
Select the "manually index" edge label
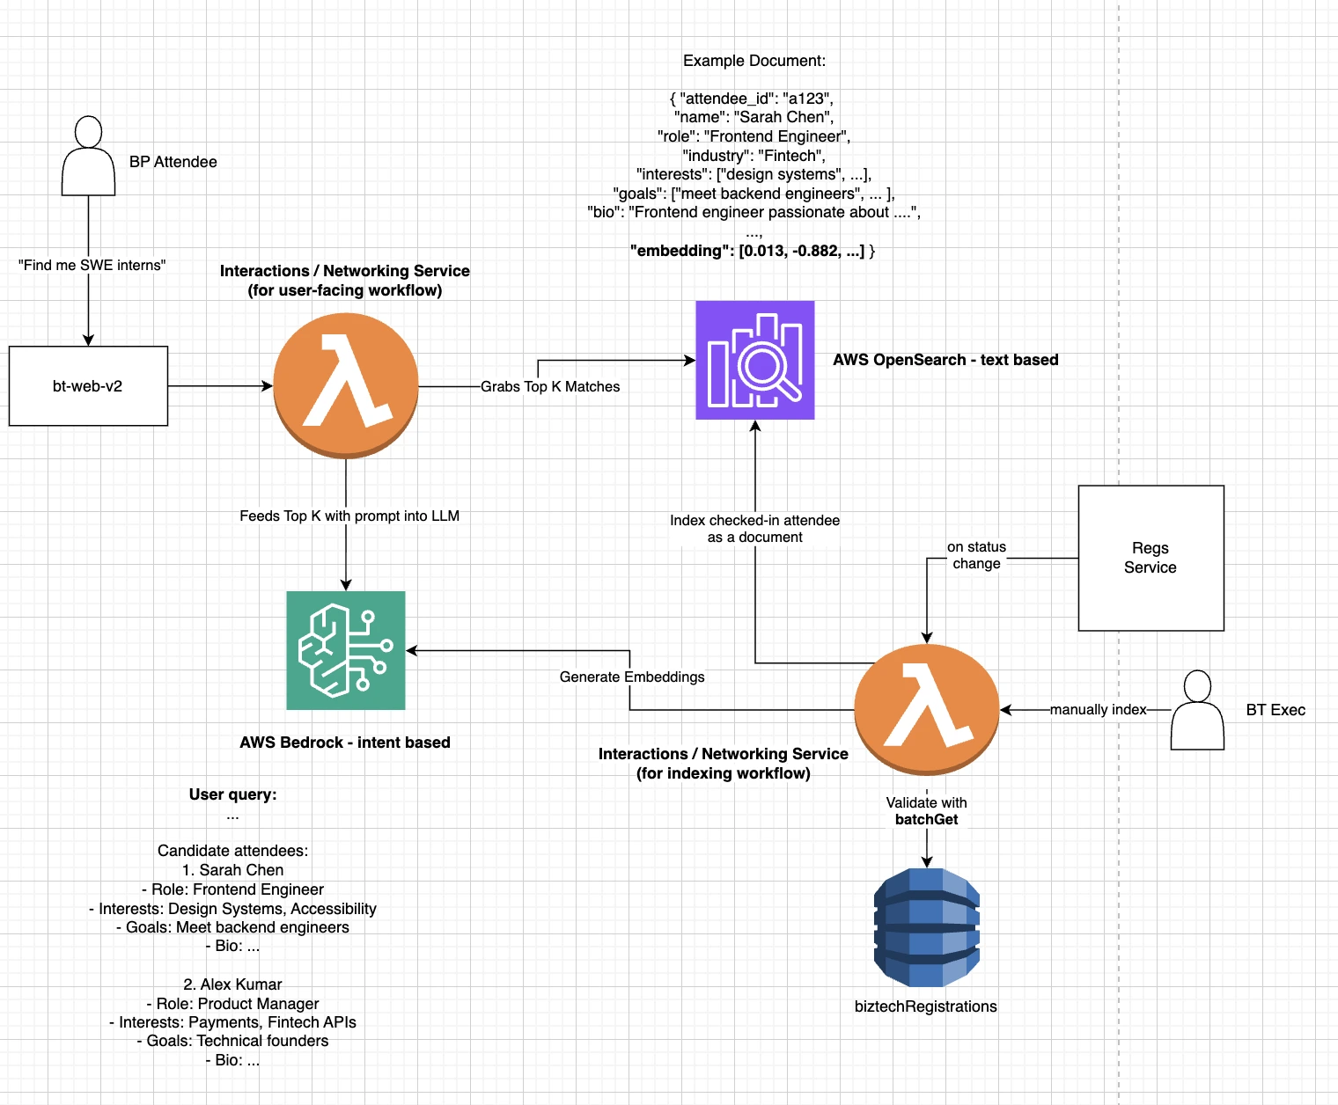click(x=1099, y=709)
